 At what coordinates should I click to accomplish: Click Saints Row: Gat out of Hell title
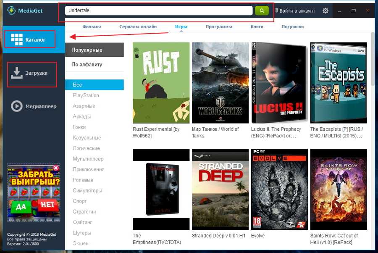[x=334, y=239]
